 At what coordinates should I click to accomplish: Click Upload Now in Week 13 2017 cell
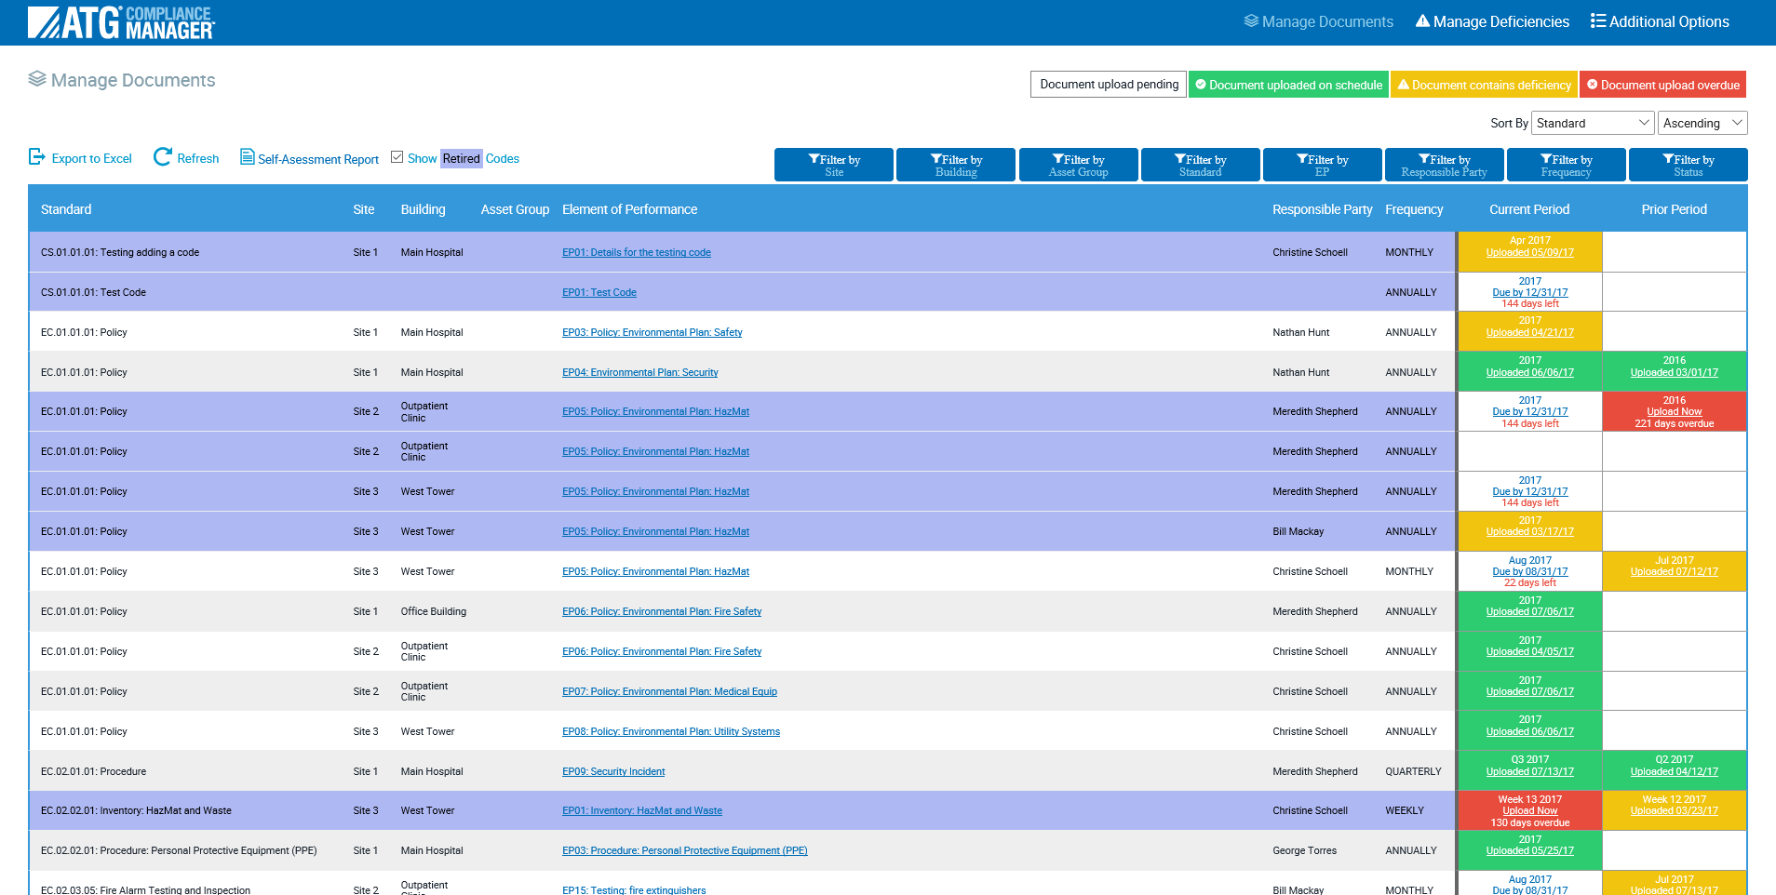point(1529,810)
